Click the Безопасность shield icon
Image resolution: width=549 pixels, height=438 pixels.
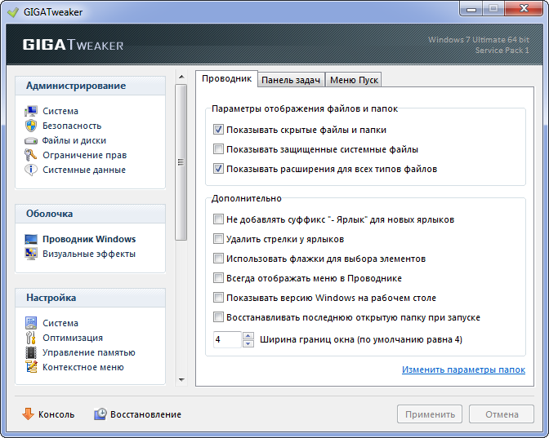tap(31, 126)
